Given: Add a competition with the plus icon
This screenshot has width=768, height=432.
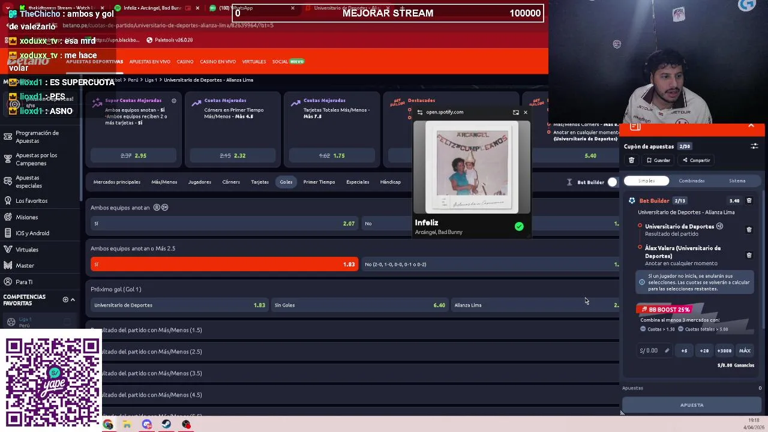Looking at the screenshot, I should coord(65,299).
